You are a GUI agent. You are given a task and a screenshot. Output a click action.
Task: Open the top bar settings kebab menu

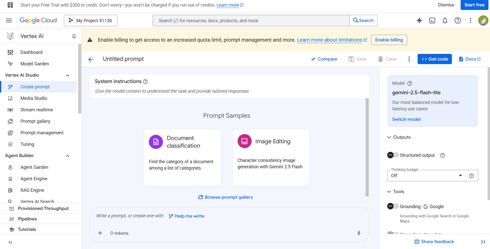[x=471, y=20]
